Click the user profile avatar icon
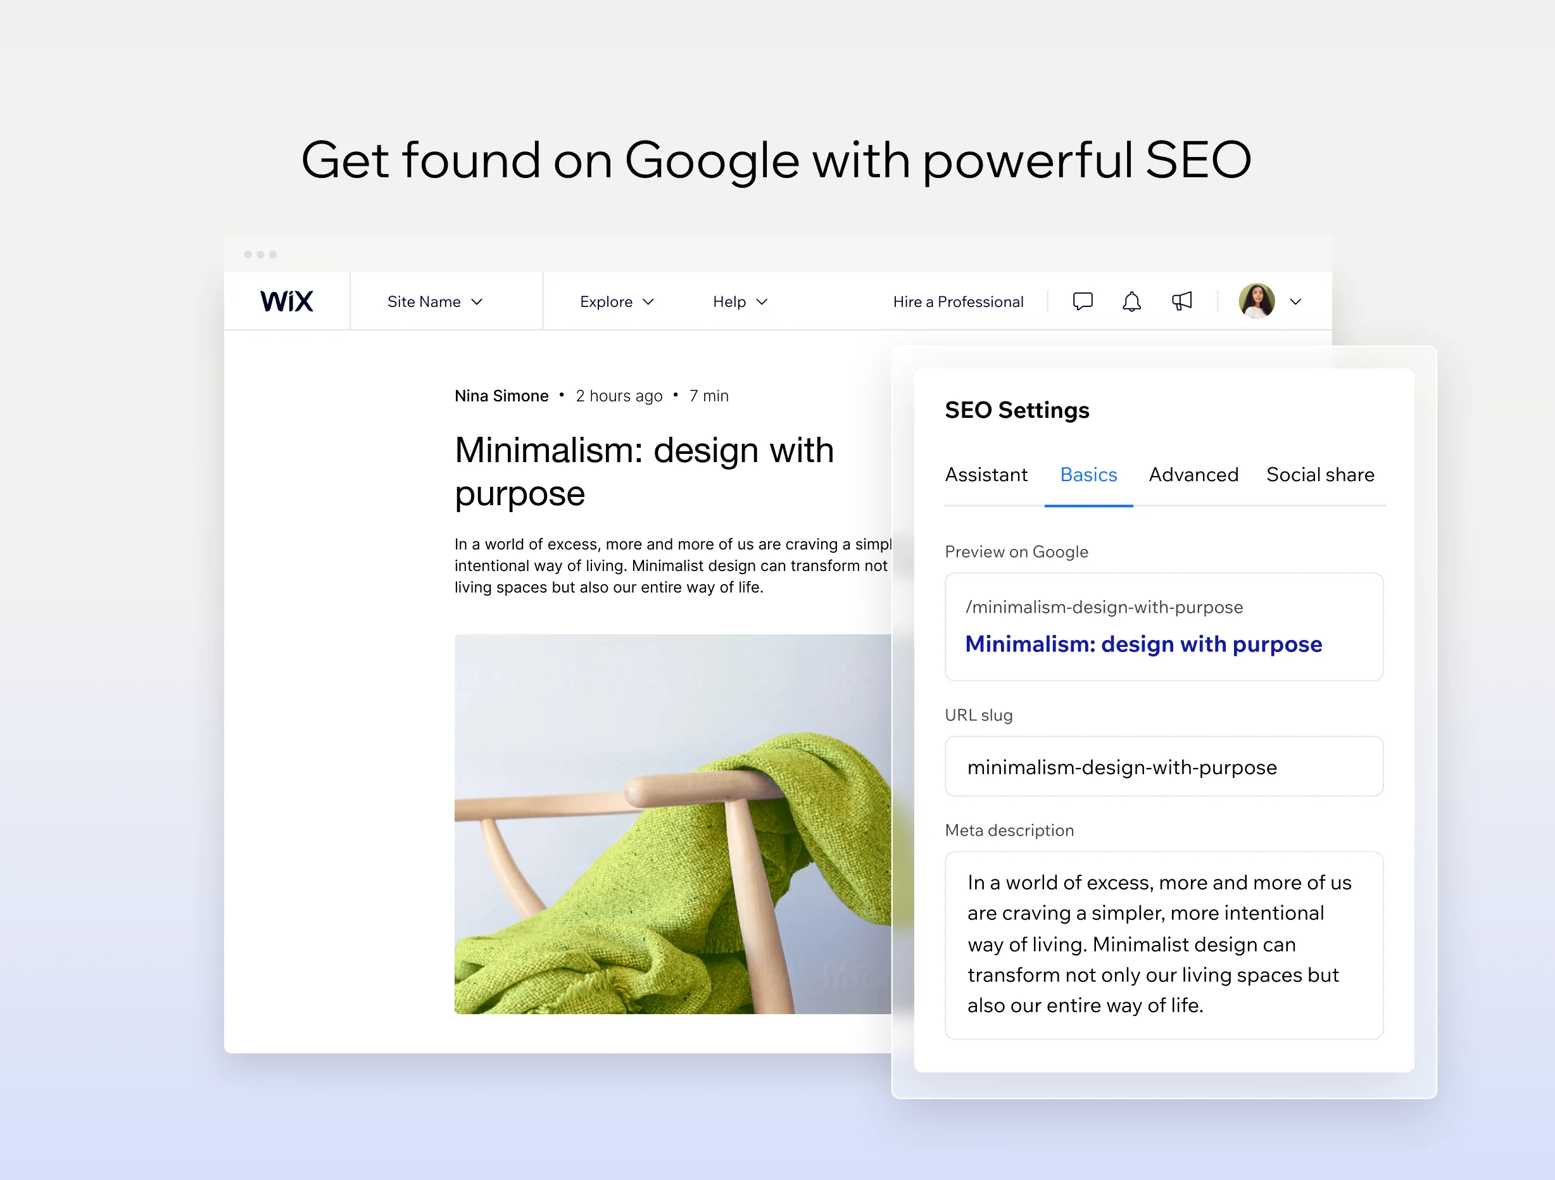The height and width of the screenshot is (1180, 1555). [x=1254, y=303]
